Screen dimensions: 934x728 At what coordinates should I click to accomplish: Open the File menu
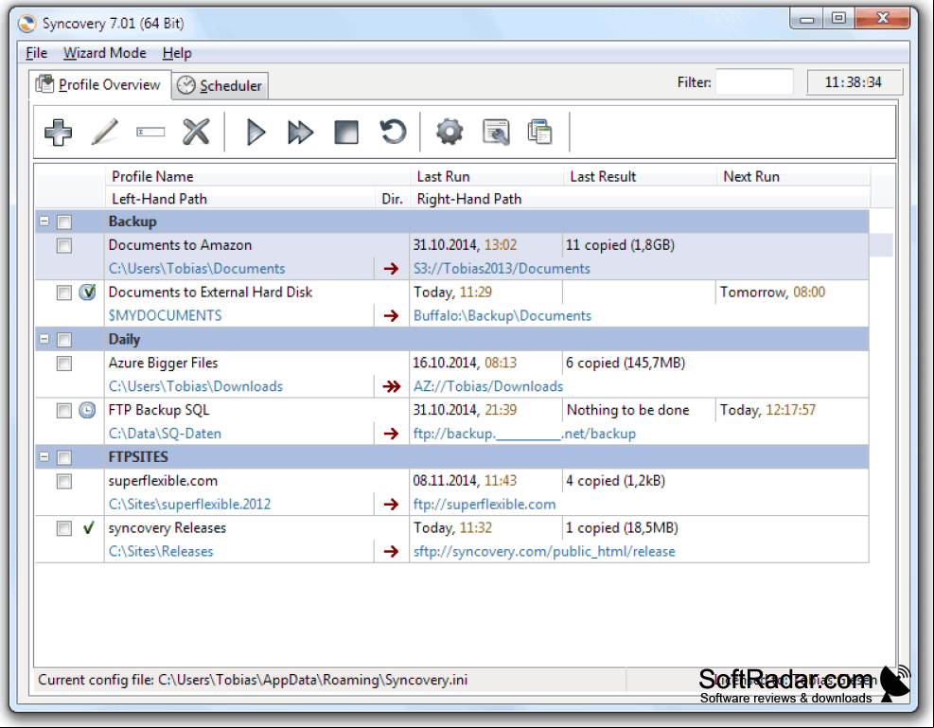pos(36,53)
